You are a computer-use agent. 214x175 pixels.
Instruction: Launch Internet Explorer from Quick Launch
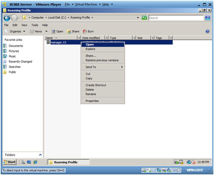tap(35, 162)
